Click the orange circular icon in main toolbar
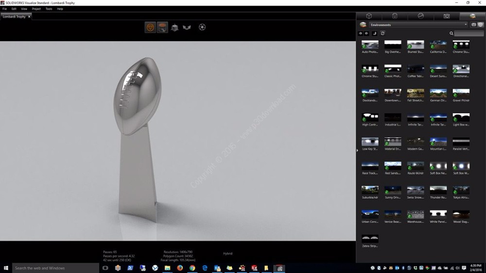The width and height of the screenshot is (486, 273). [150, 27]
